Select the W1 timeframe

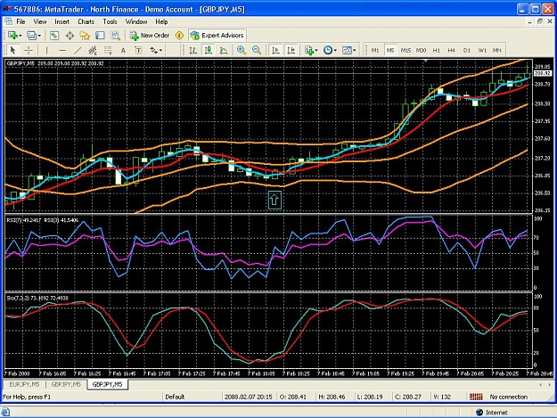click(482, 51)
